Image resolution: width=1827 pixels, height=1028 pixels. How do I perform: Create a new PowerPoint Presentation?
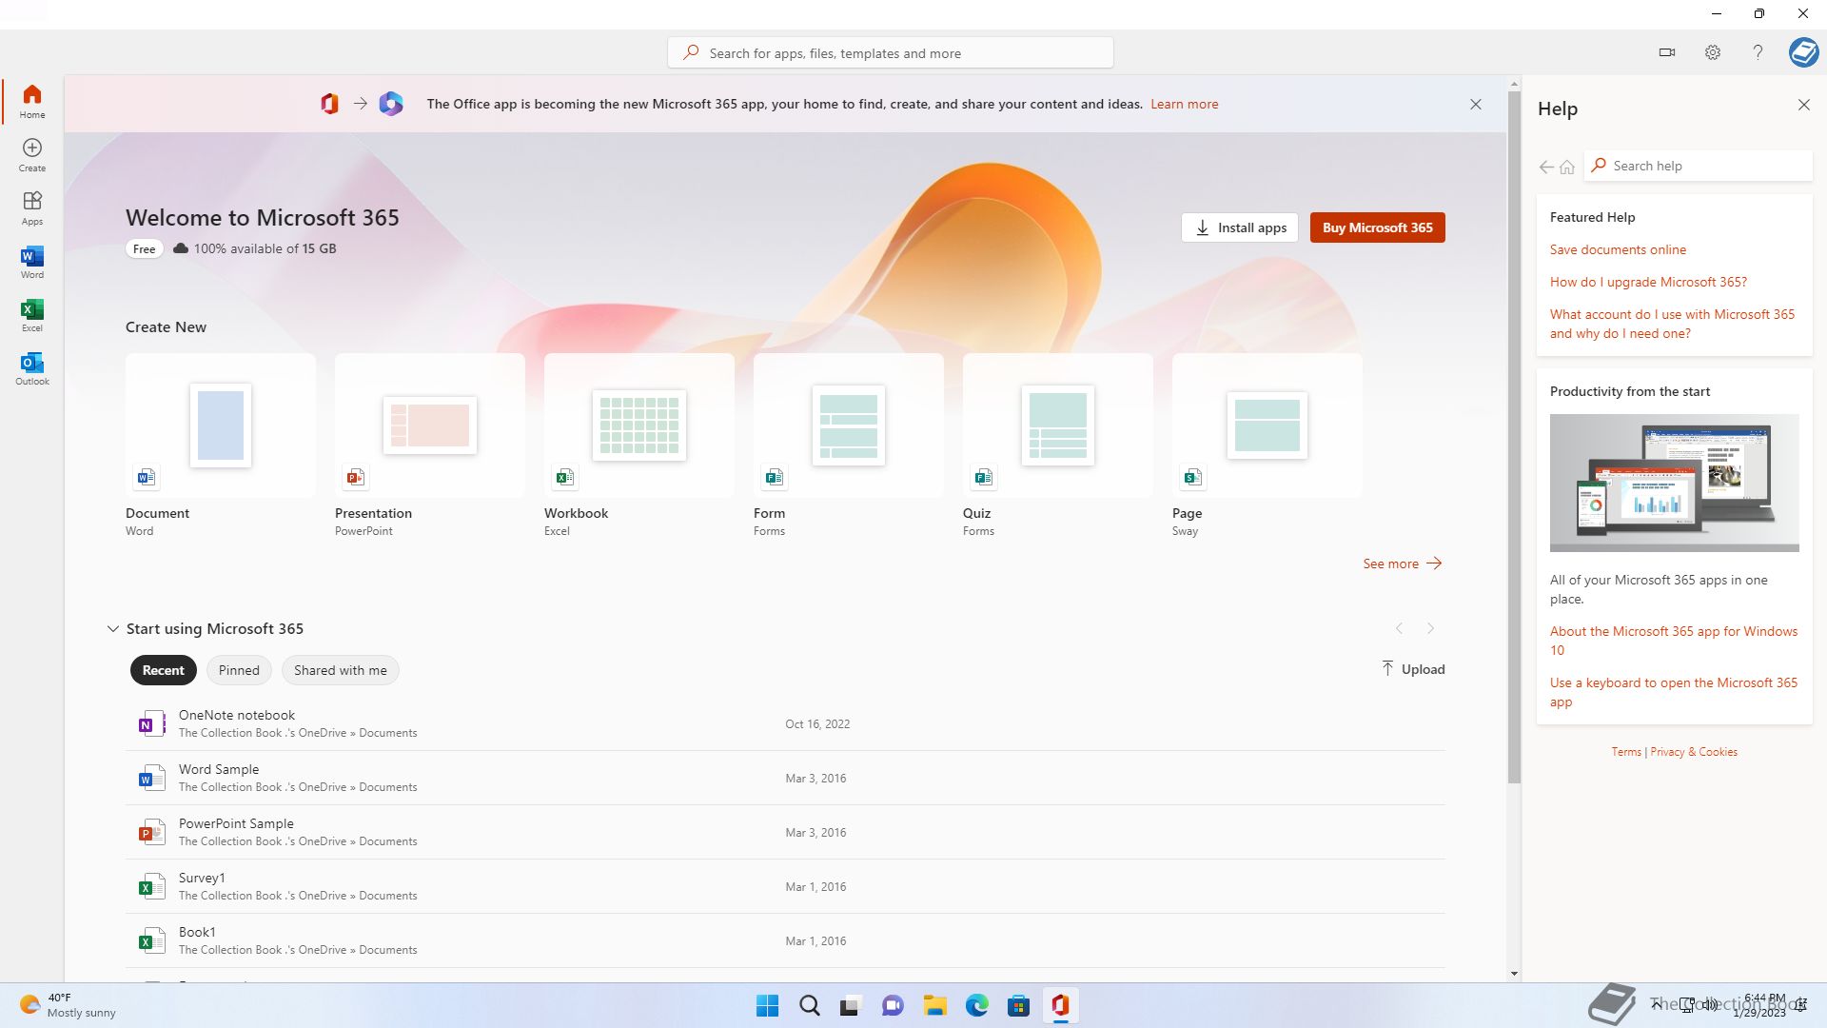click(x=430, y=445)
